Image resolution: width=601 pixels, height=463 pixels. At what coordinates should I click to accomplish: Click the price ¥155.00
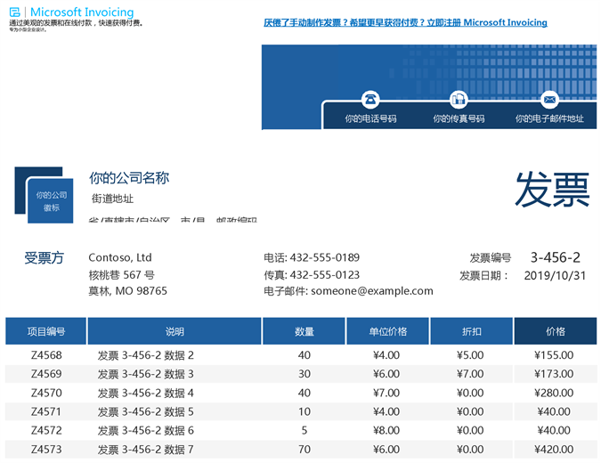point(554,355)
